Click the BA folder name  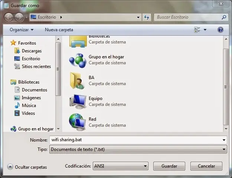coord(91,78)
